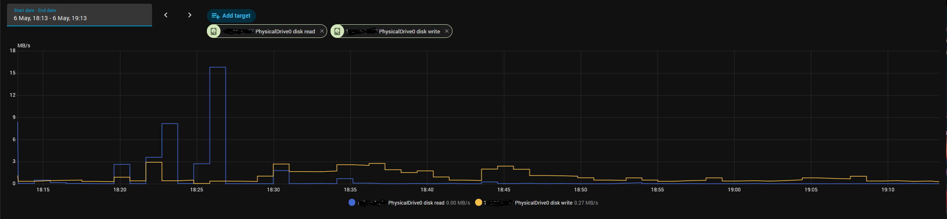Click the disk icon on the disk read chip
The height and width of the screenshot is (219, 947).
pos(213,31)
